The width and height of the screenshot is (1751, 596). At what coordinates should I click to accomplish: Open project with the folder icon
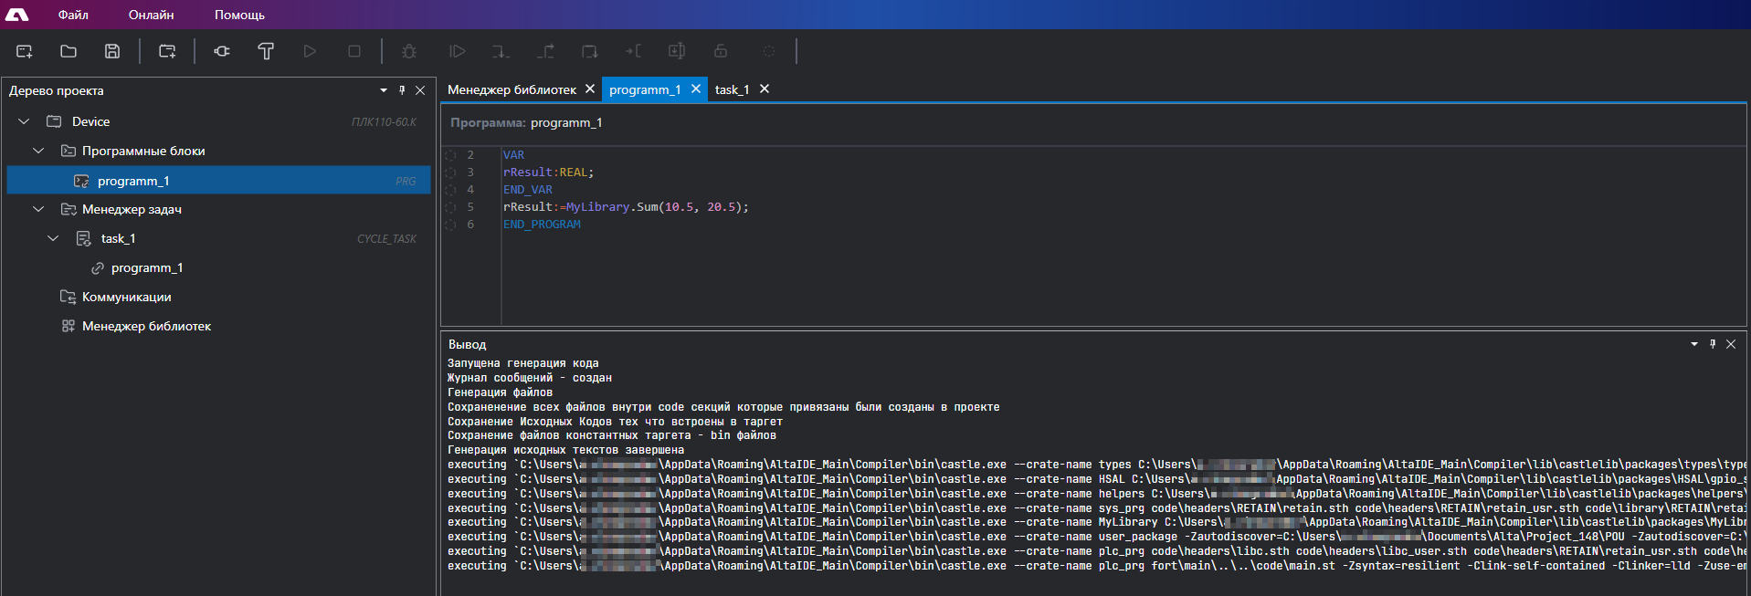click(69, 51)
